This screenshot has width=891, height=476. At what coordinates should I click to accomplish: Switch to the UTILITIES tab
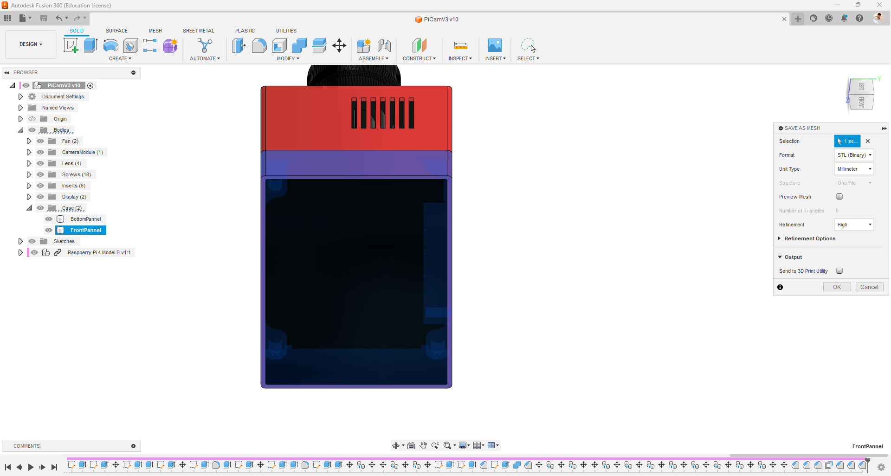click(286, 31)
